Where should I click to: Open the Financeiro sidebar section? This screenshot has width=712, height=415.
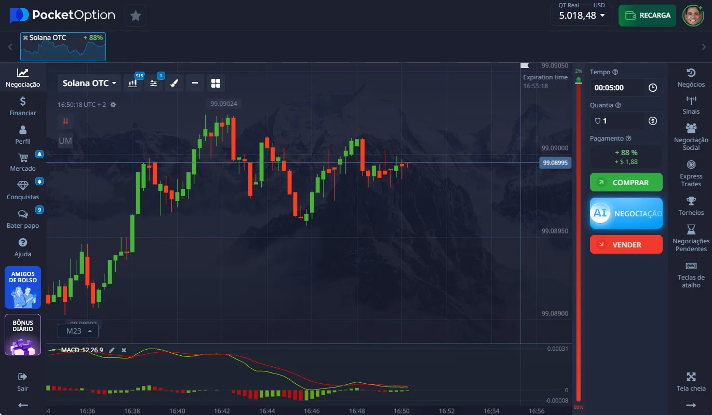click(23, 106)
